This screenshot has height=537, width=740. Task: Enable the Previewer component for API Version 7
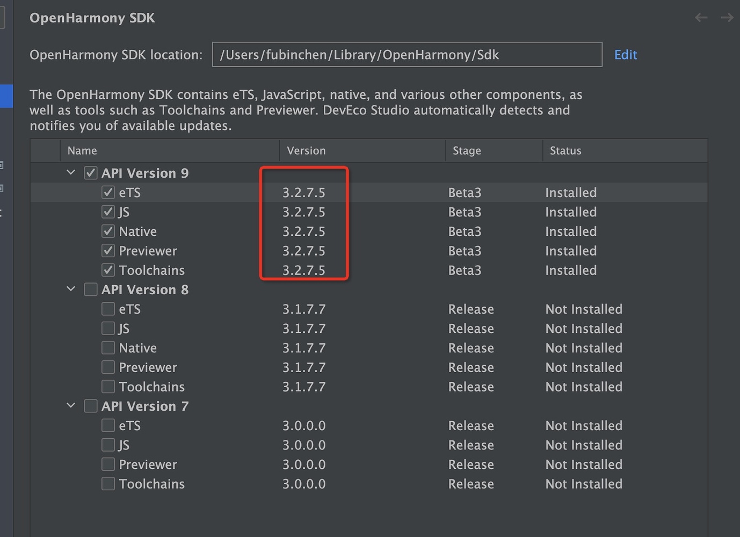108,465
